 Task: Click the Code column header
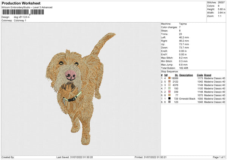[200, 74]
